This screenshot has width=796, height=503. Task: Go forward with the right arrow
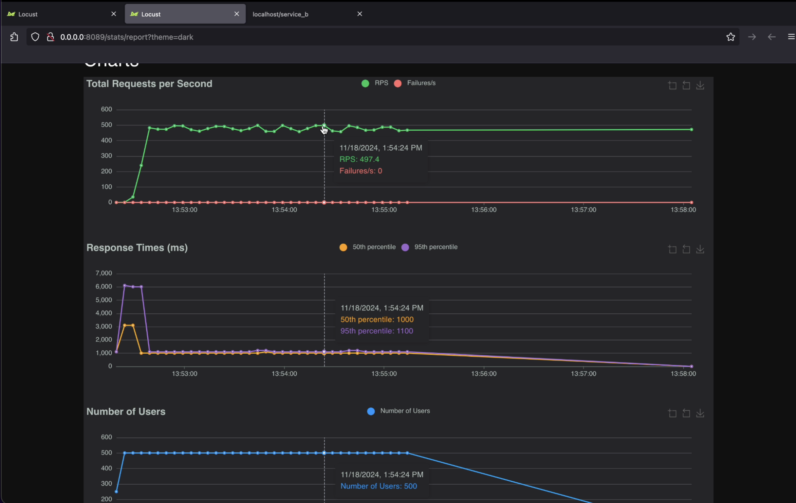pyautogui.click(x=752, y=37)
